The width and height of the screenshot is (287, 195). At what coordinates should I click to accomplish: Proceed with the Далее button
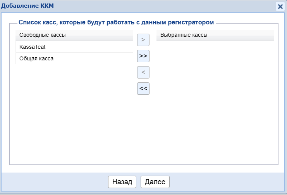click(155, 181)
